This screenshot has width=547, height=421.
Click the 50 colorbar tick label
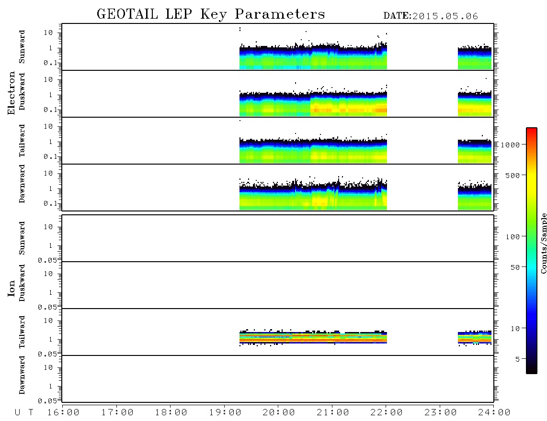click(515, 267)
